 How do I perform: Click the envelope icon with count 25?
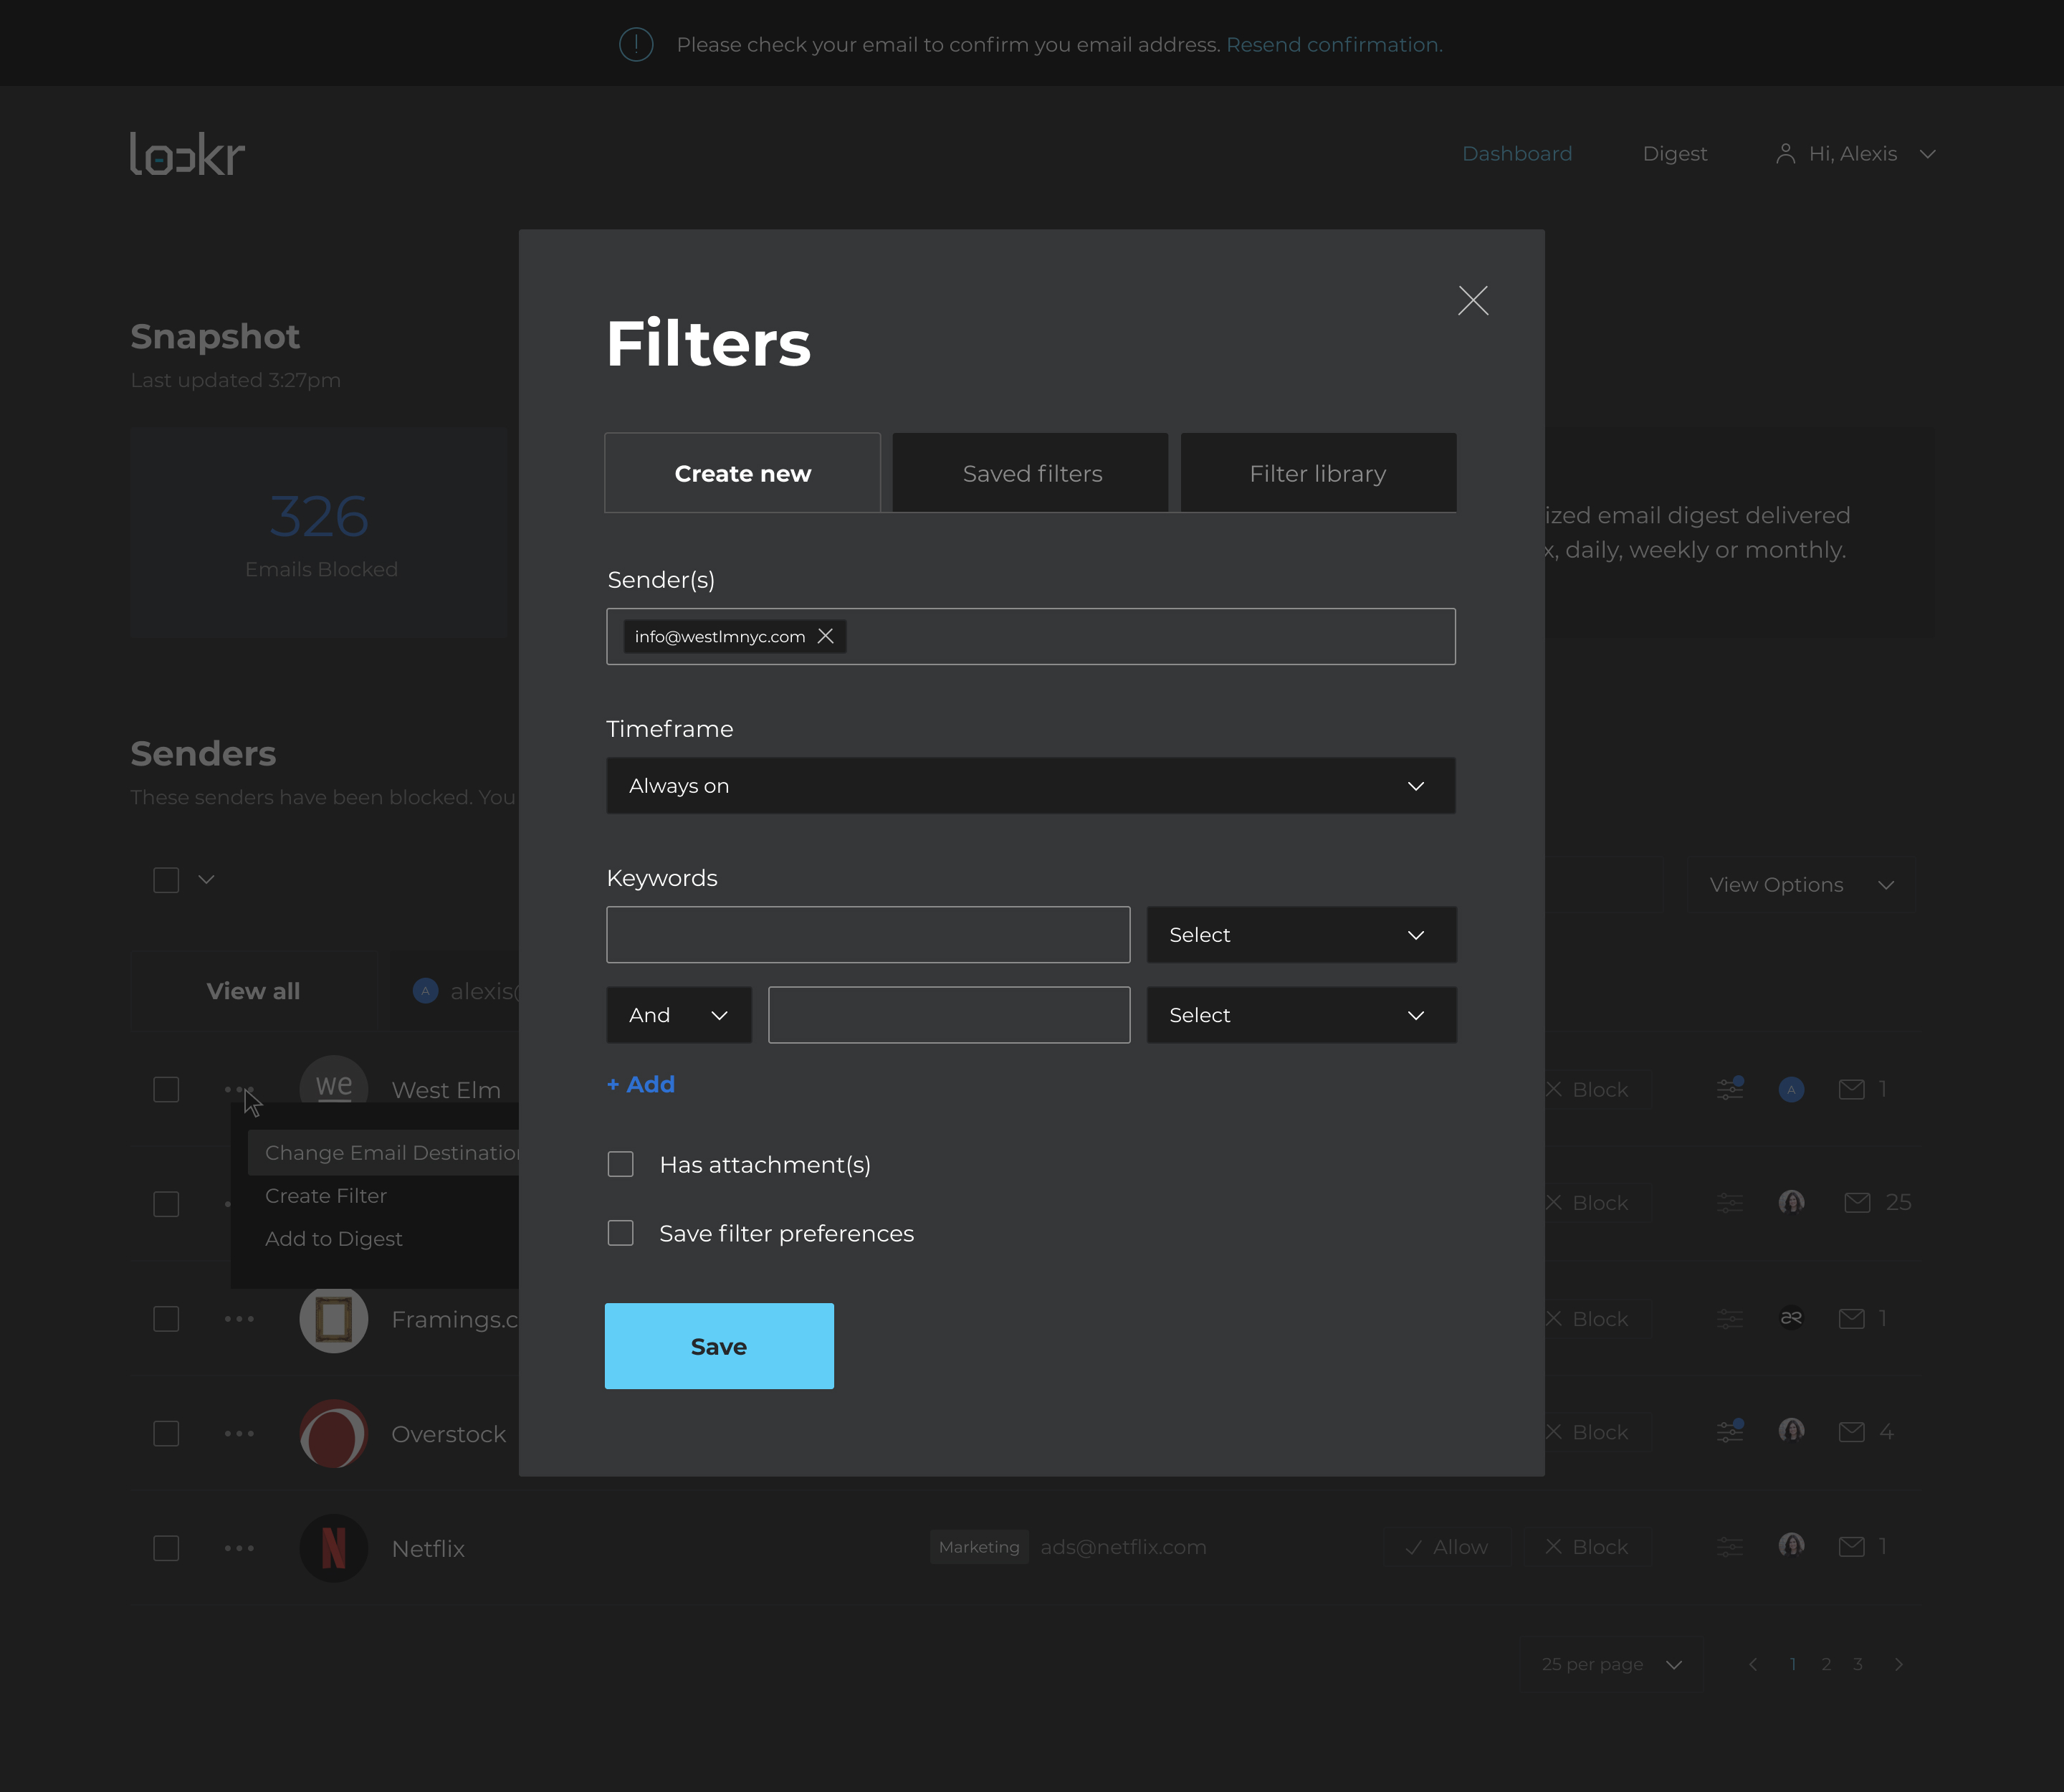coord(1857,1202)
